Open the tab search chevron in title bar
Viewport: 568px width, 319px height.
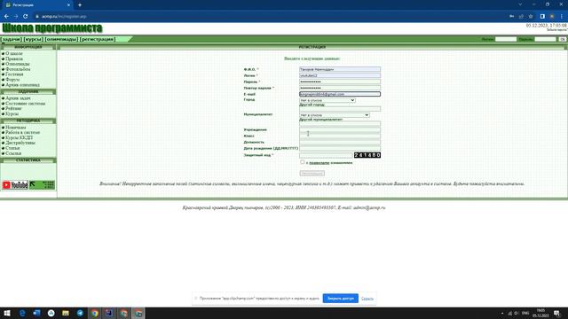click(520, 4)
